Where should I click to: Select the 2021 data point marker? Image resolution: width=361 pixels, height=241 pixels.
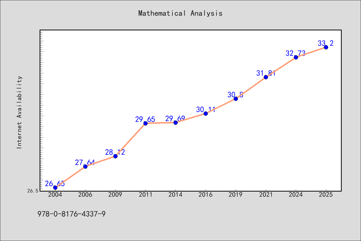[266, 77]
